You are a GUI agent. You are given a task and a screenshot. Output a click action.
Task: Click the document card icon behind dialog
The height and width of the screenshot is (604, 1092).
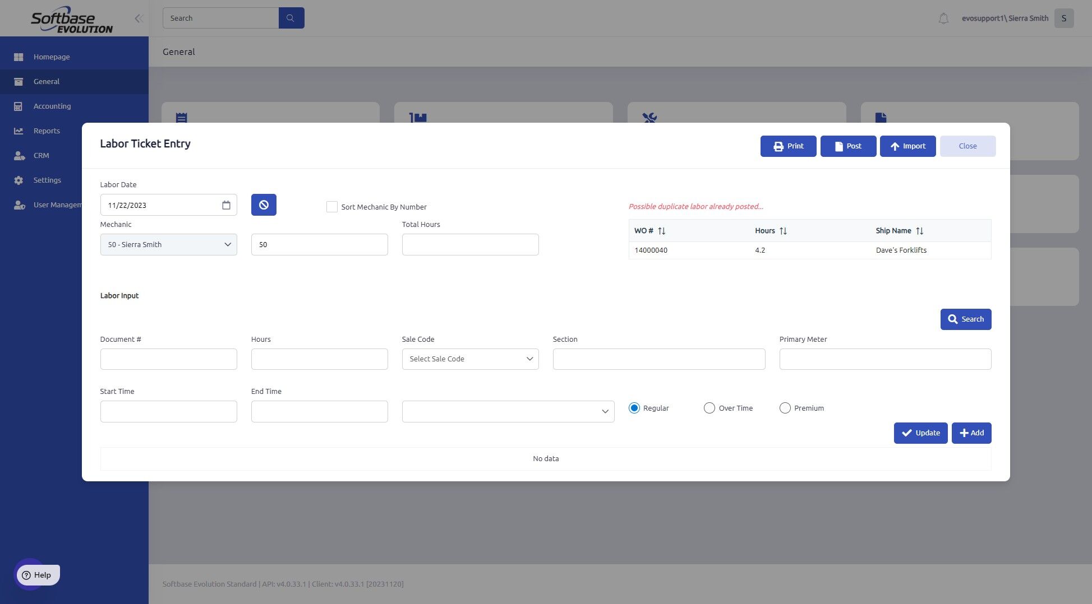[x=881, y=118]
